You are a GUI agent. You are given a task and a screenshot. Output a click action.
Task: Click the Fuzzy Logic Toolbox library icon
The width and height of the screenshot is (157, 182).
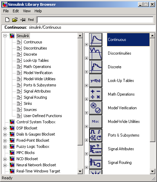[x=12, y=146]
